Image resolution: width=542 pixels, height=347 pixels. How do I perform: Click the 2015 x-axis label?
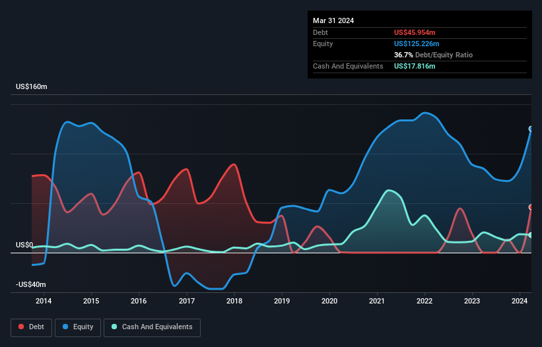[91, 301]
